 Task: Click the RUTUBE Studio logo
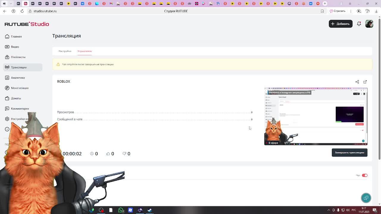[27, 24]
